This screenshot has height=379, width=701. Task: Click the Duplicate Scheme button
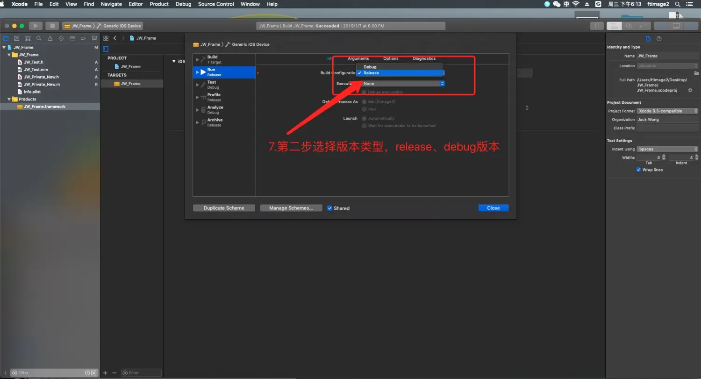click(x=224, y=208)
